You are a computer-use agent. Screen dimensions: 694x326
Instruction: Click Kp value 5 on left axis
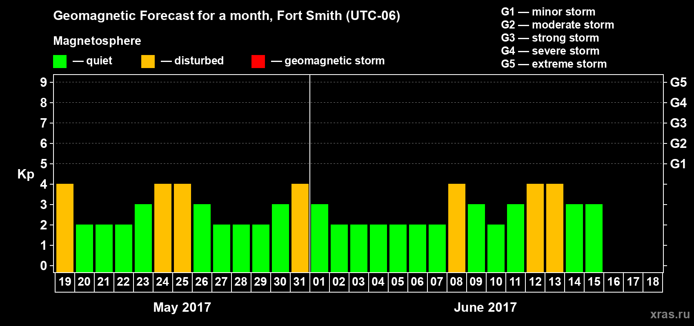pyautogui.click(x=44, y=164)
